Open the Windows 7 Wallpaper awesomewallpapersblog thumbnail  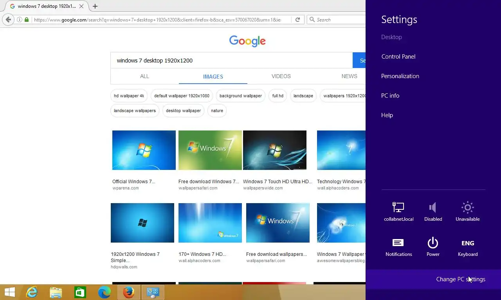point(341,223)
